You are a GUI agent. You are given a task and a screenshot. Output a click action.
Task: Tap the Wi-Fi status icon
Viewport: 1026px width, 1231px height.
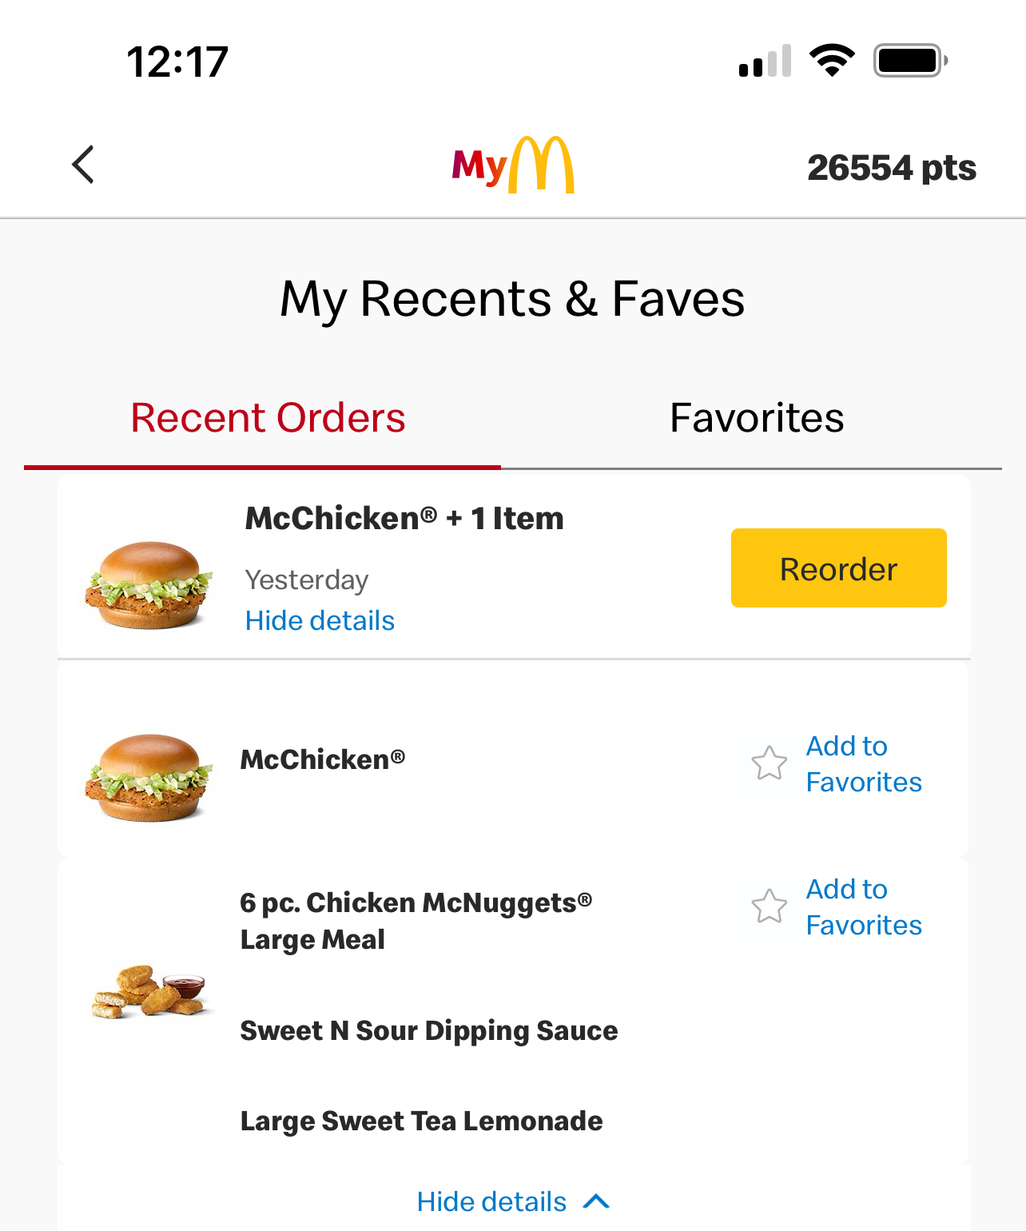coord(832,61)
